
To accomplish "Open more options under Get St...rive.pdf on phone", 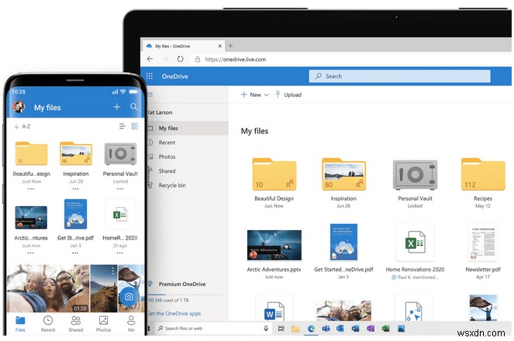I will tap(75, 253).
